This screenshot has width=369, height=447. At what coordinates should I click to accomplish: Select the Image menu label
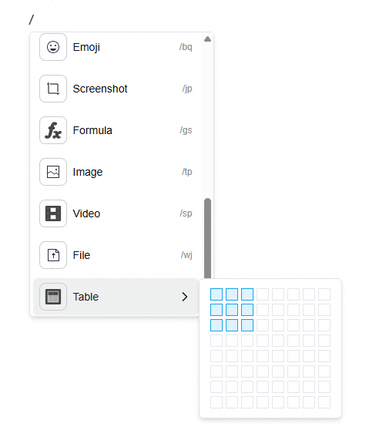[88, 172]
